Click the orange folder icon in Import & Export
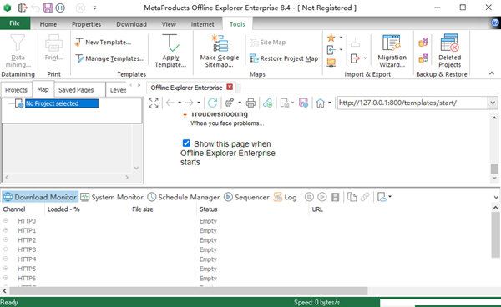Viewport: 501px width, 307px height. pos(331,62)
